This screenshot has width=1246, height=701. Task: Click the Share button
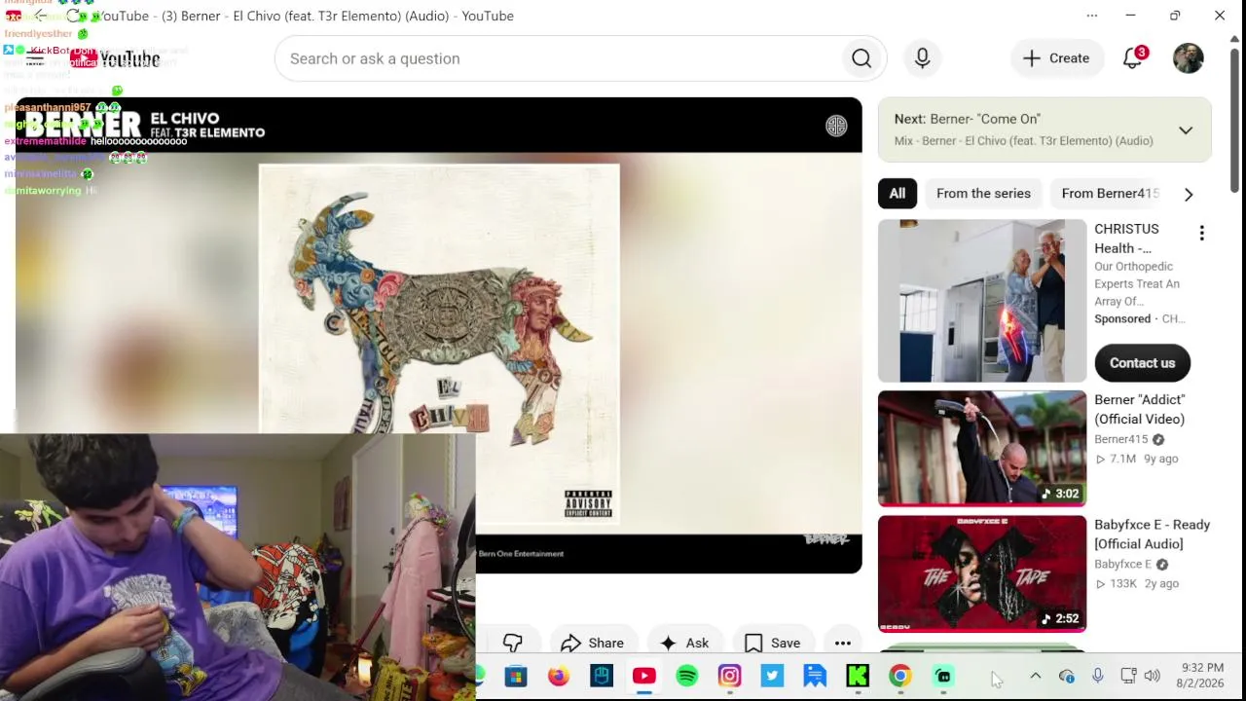[x=592, y=643]
